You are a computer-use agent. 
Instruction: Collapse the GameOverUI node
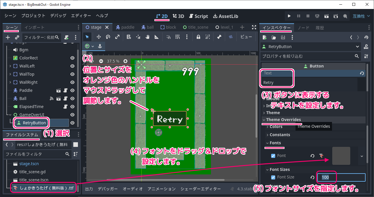coord(10,115)
